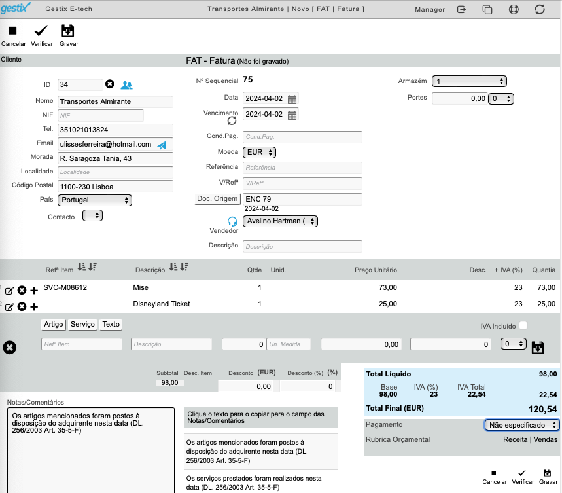Open the client search people icon

click(x=126, y=85)
